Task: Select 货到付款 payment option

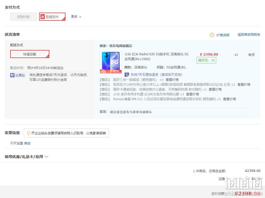Action: click(x=23, y=17)
